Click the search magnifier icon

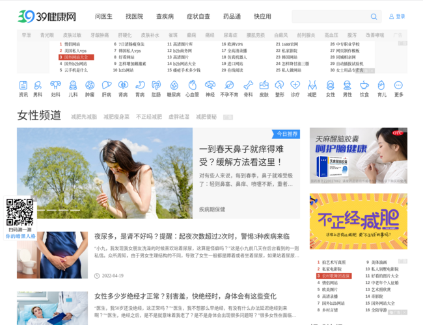coord(374,17)
